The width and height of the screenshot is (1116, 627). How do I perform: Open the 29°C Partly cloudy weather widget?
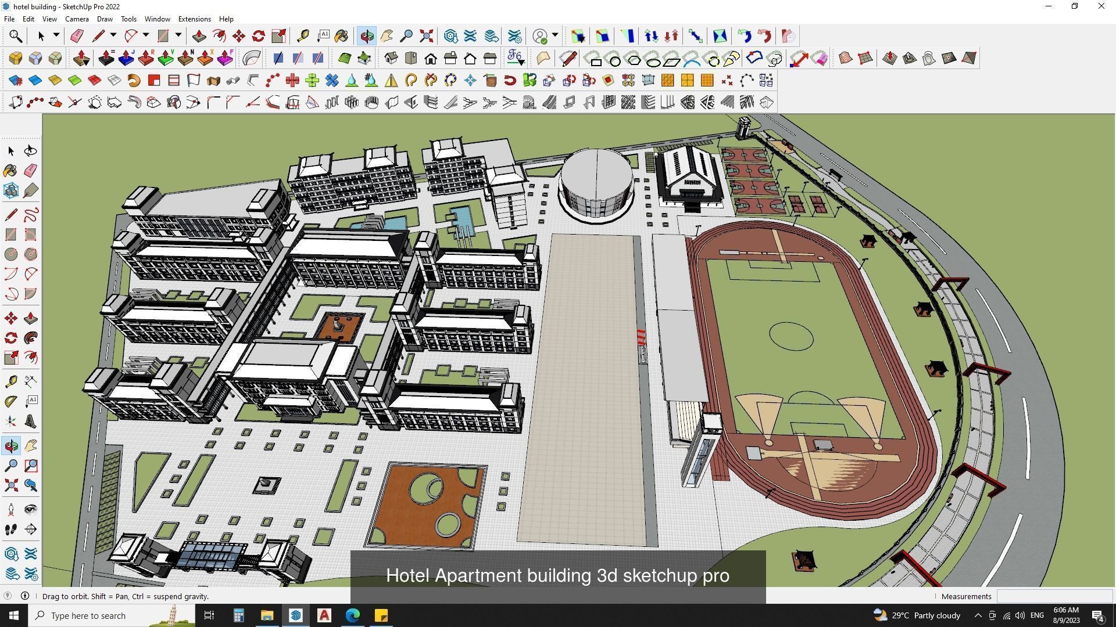click(x=917, y=615)
